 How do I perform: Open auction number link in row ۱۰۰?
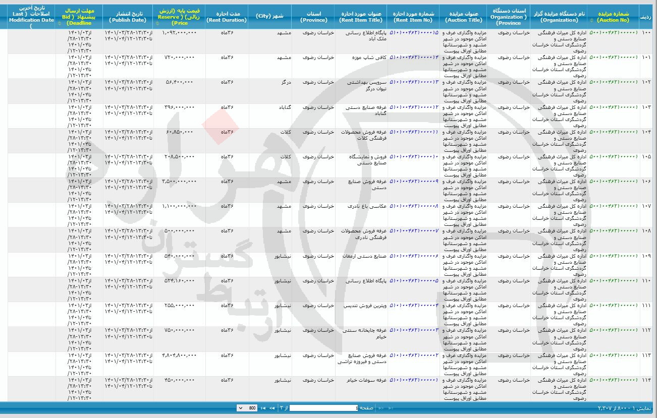(x=613, y=32)
